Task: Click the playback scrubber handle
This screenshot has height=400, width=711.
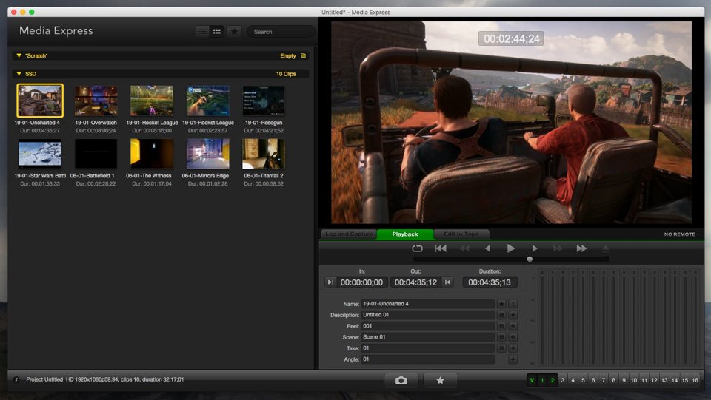Action: coord(530,260)
